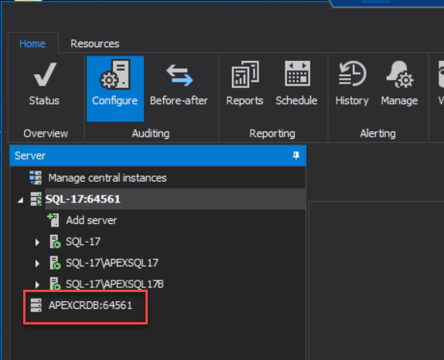The image size is (444, 360).
Task: Click the Add server icon
Action: (x=53, y=220)
